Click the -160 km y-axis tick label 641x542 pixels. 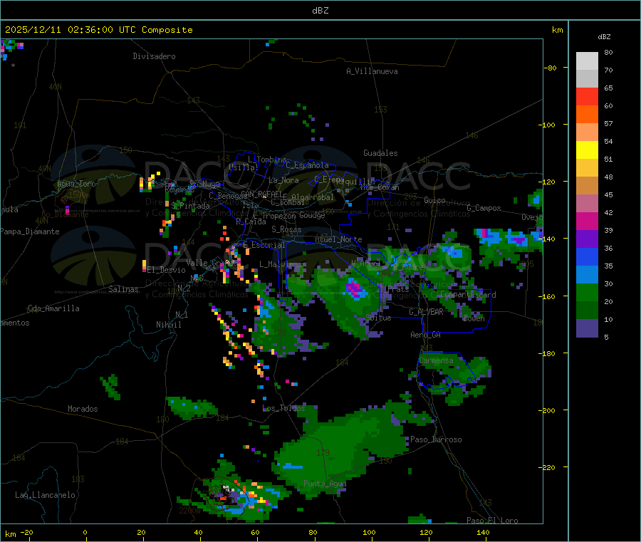[x=546, y=296]
